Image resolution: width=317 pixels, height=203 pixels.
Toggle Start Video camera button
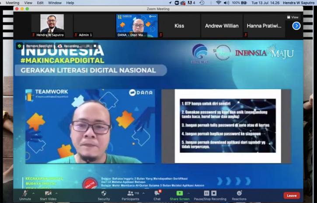tap(48, 193)
